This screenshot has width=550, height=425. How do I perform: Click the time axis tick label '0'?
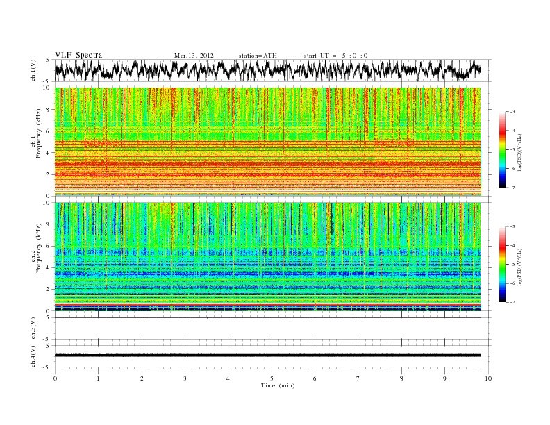point(55,378)
